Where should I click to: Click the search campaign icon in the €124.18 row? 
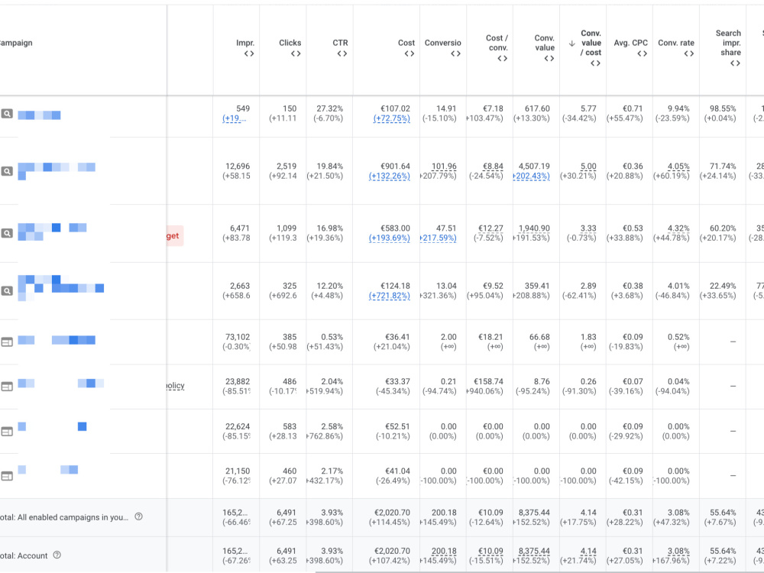(x=7, y=291)
